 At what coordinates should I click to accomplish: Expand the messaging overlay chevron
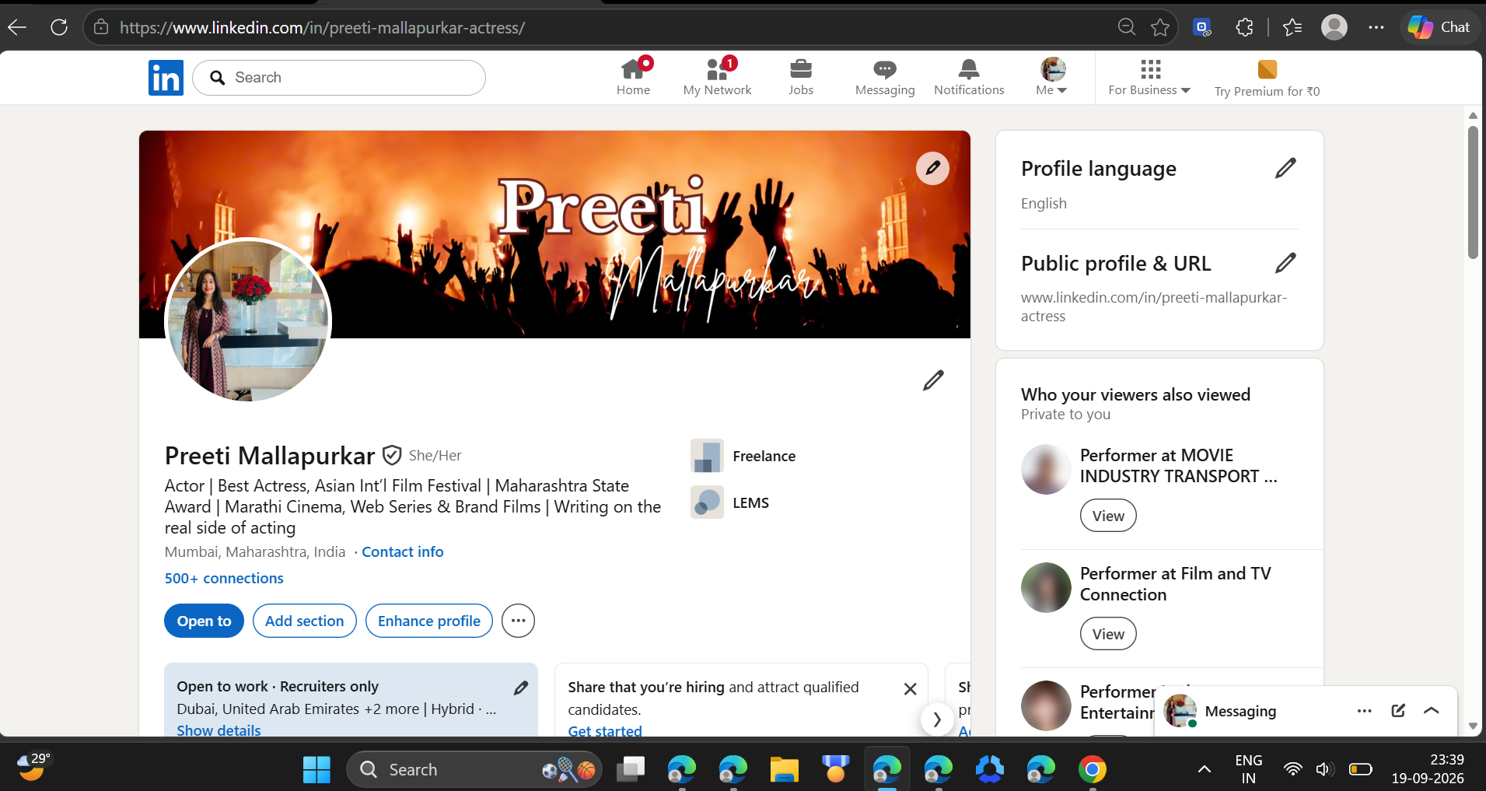[x=1432, y=711]
